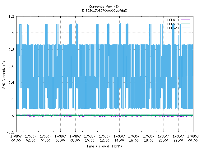Click the y-axis tick value 0.8
The image size is (199, 149).
(x=11, y=50)
